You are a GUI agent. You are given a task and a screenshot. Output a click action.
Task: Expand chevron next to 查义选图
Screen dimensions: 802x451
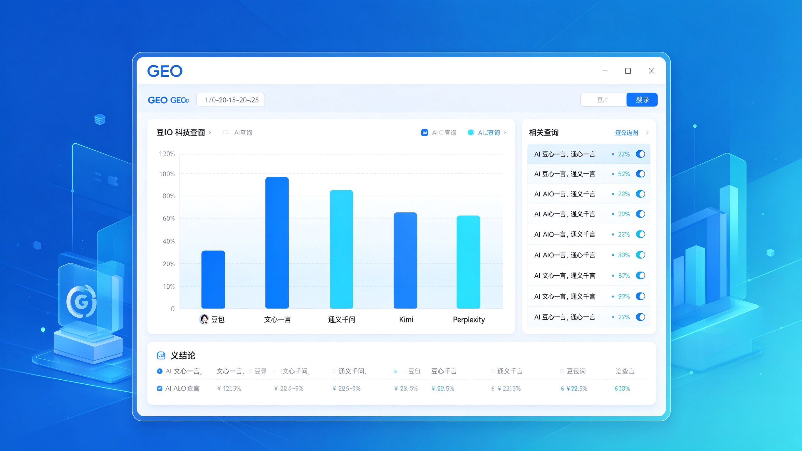[x=647, y=133]
